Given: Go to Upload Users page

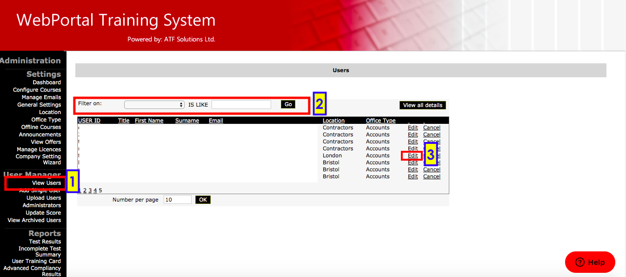Looking at the screenshot, I should pyautogui.click(x=43, y=198).
